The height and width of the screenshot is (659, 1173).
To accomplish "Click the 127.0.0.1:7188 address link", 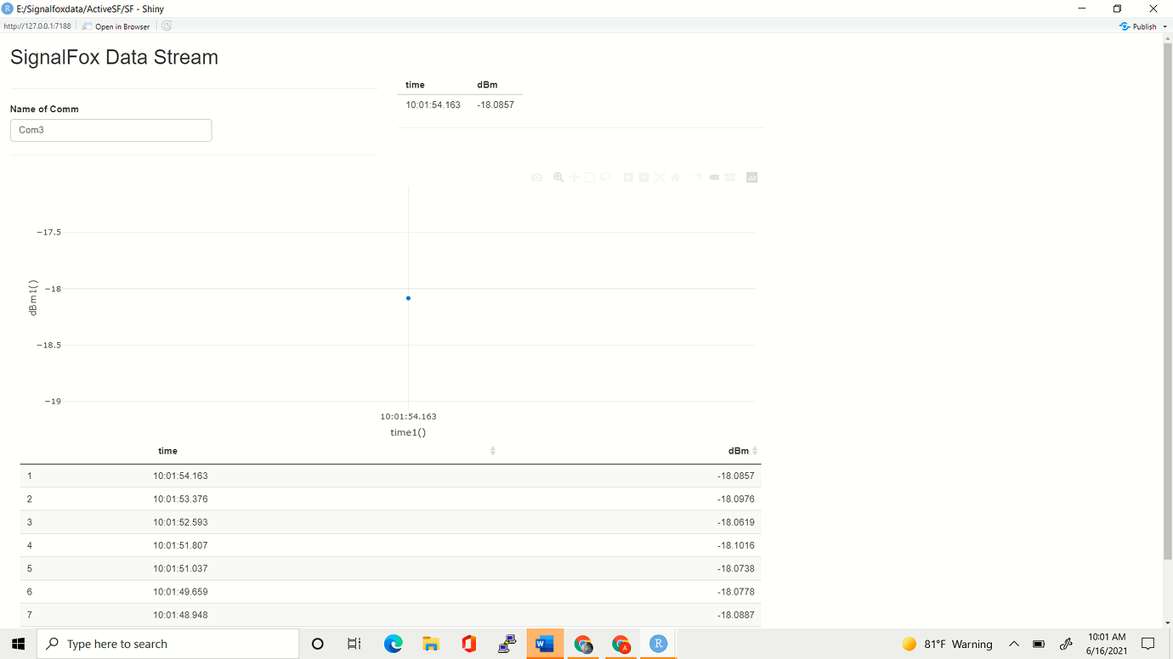I will tap(37, 25).
